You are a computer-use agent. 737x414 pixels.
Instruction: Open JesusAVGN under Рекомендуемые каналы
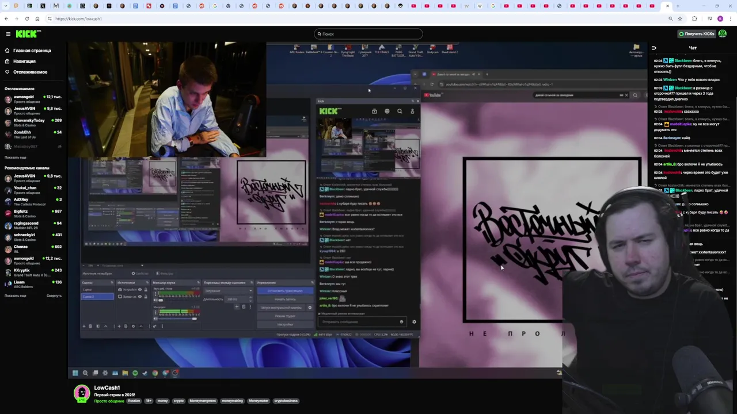click(35, 178)
